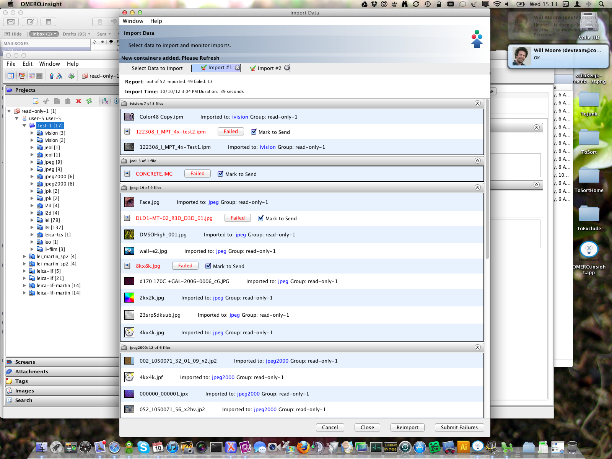Click the clock icon next to 4kx4k.jpg
The image size is (612, 459).
pyautogui.click(x=129, y=332)
